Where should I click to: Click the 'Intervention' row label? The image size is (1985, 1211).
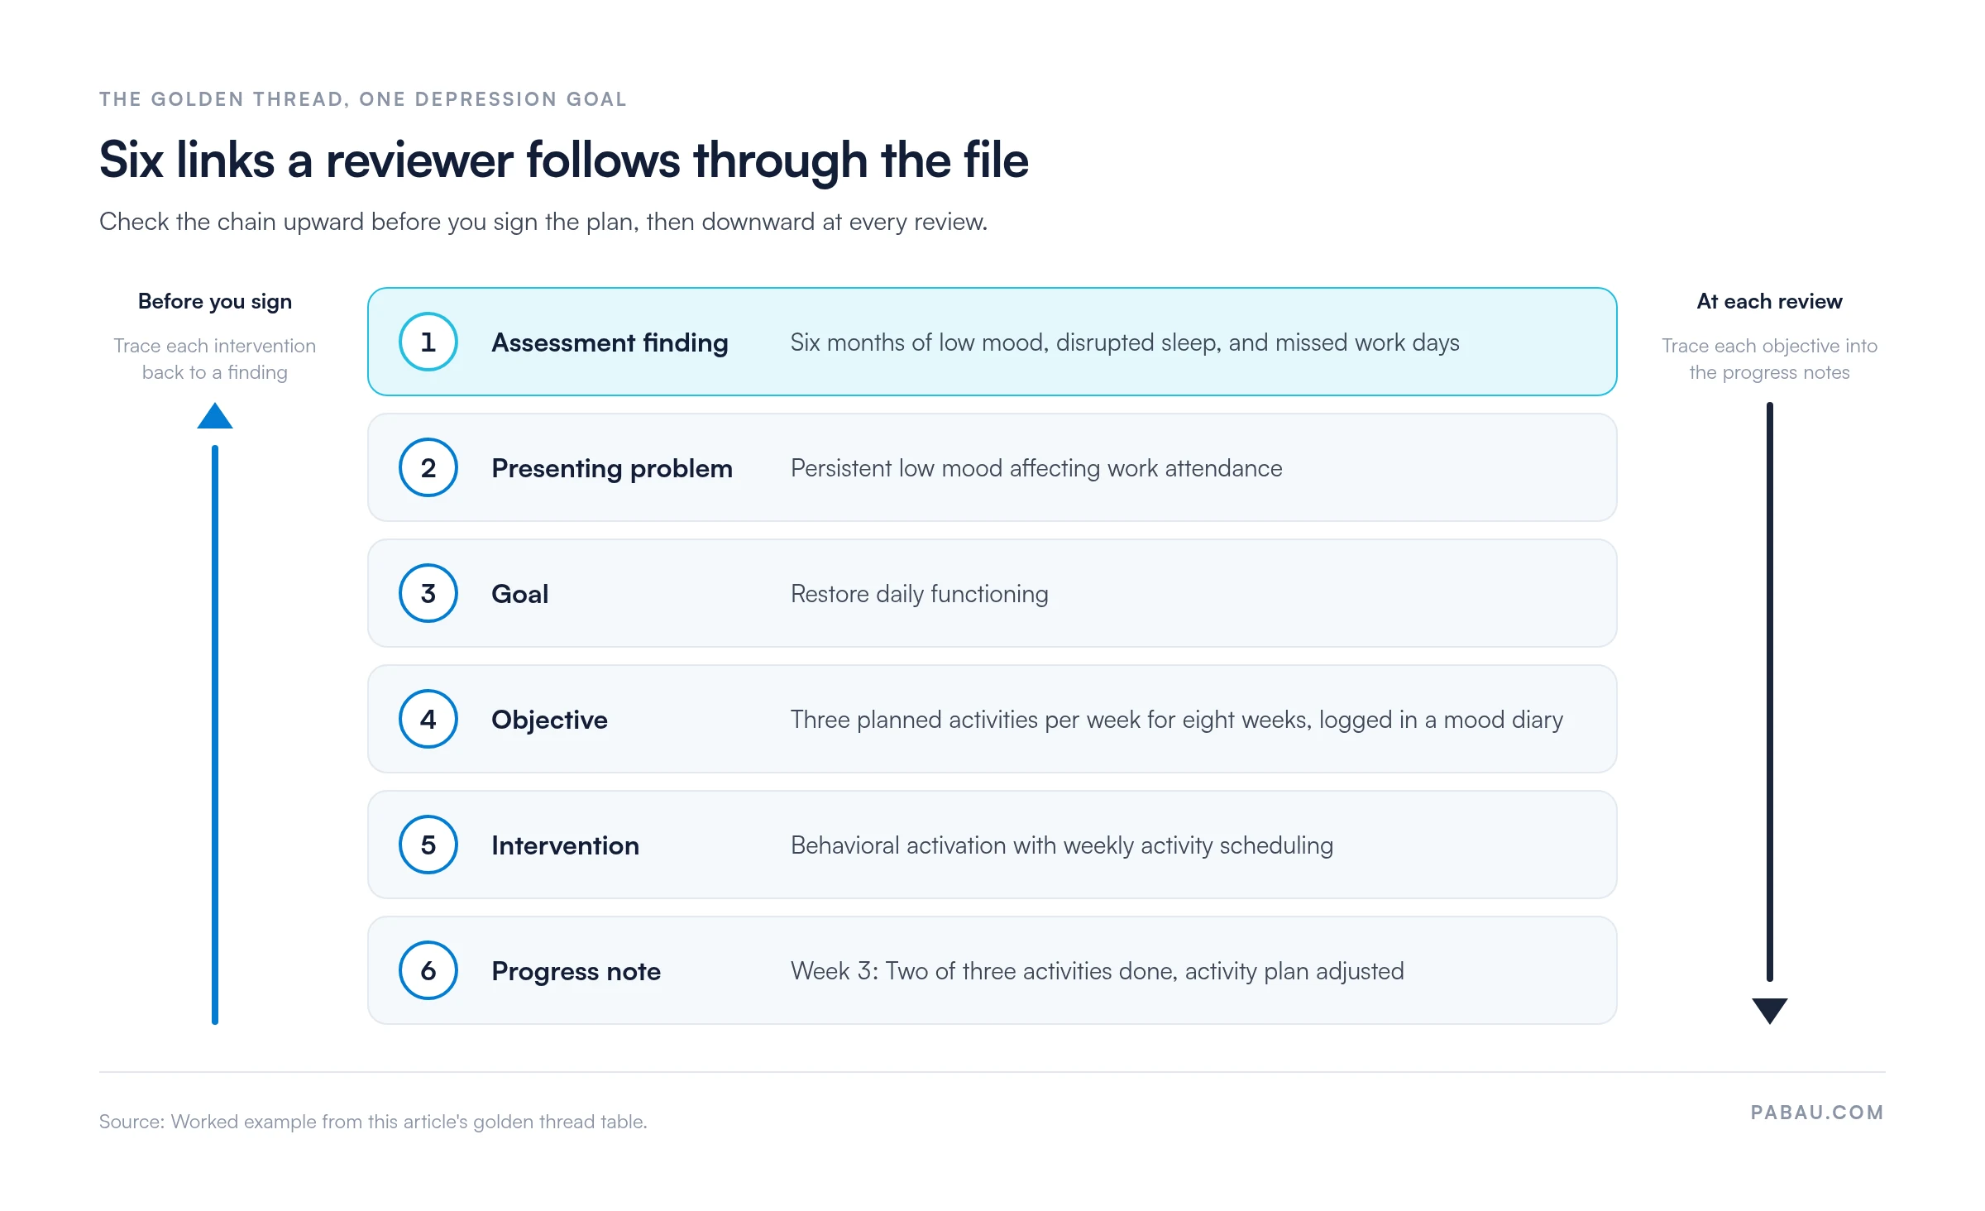pyautogui.click(x=565, y=845)
